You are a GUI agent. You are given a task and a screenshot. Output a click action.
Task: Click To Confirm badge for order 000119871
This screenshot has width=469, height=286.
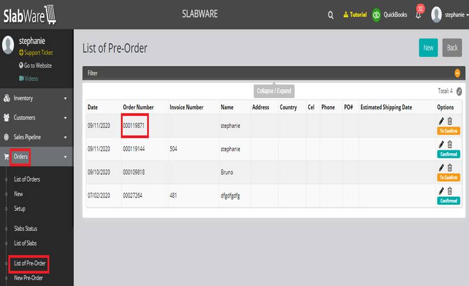click(449, 131)
